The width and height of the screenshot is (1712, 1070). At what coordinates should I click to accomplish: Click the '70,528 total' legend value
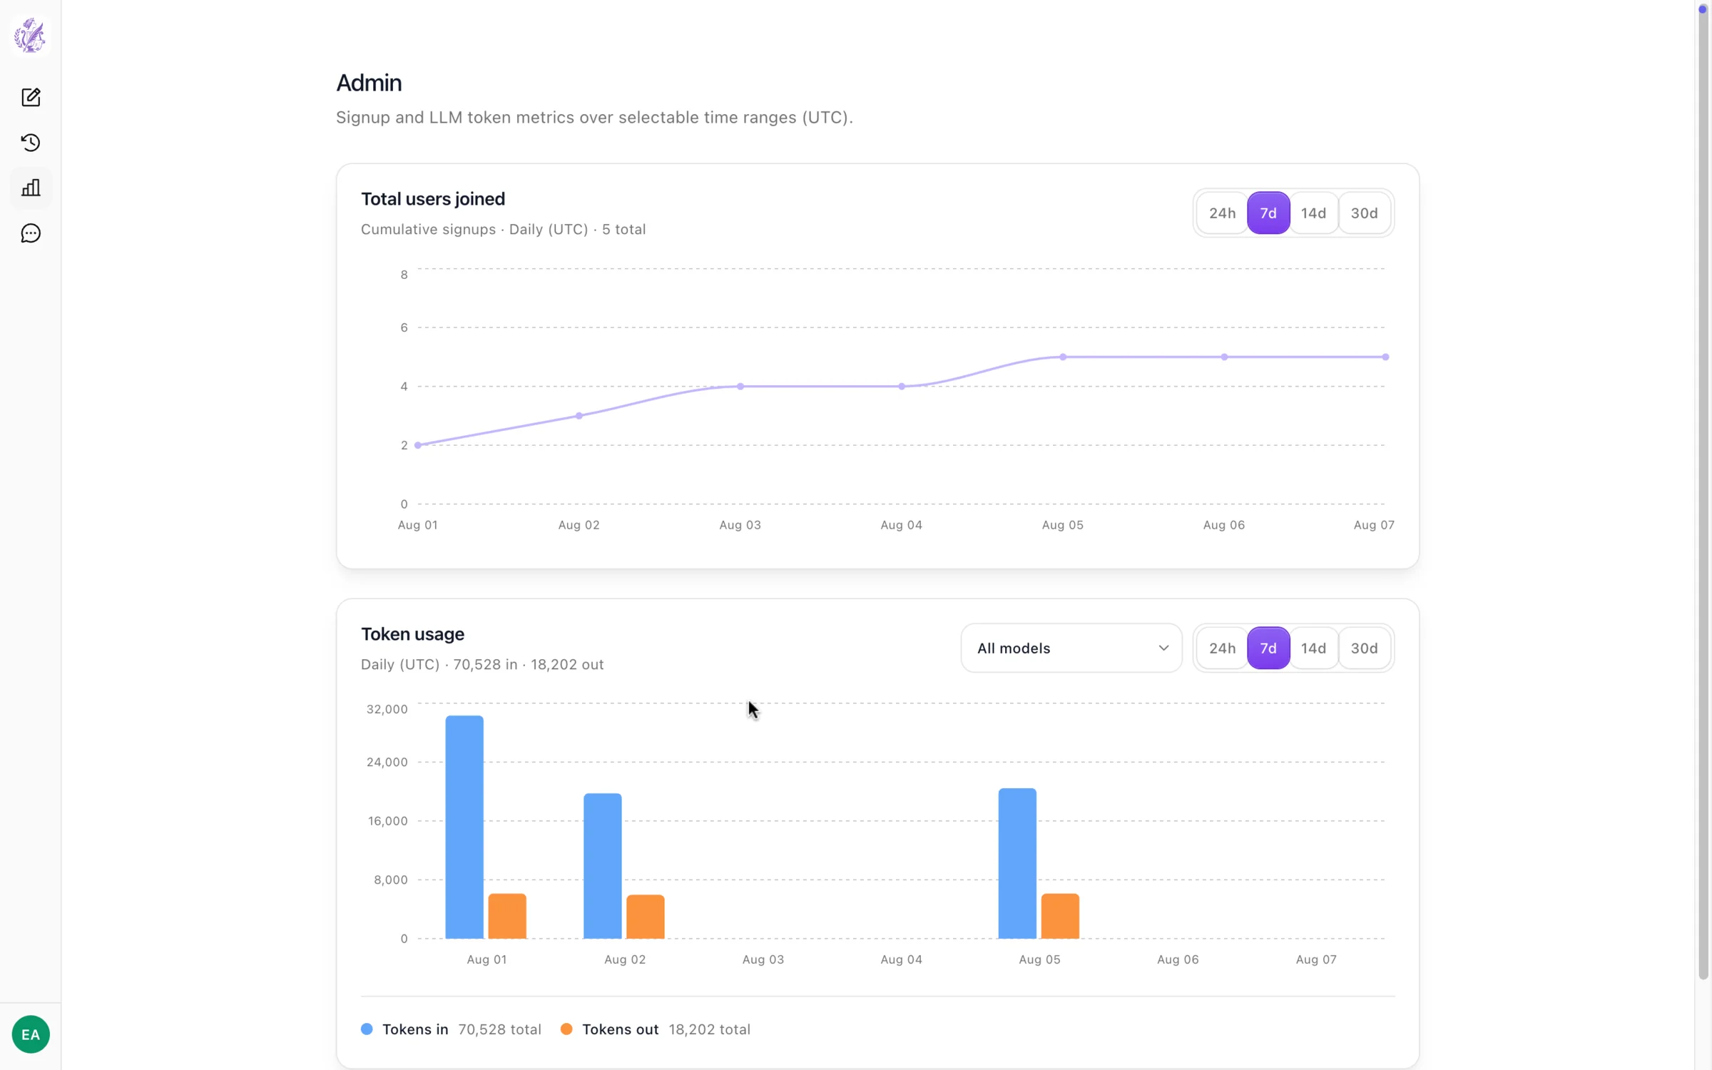(499, 1029)
